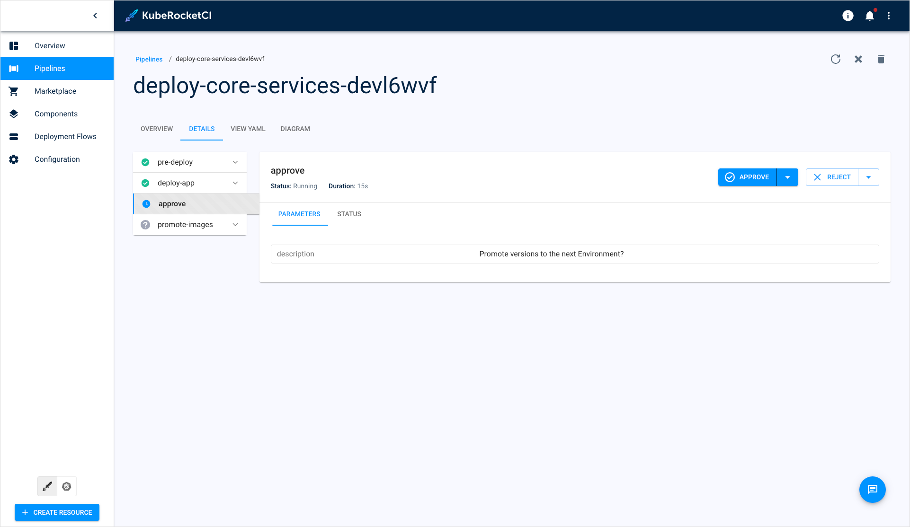Switch to the Status tab

pos(349,214)
